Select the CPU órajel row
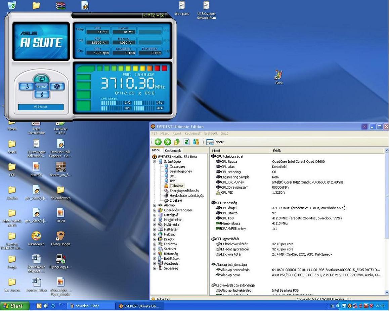389x311 pixels. pyautogui.click(x=297, y=208)
